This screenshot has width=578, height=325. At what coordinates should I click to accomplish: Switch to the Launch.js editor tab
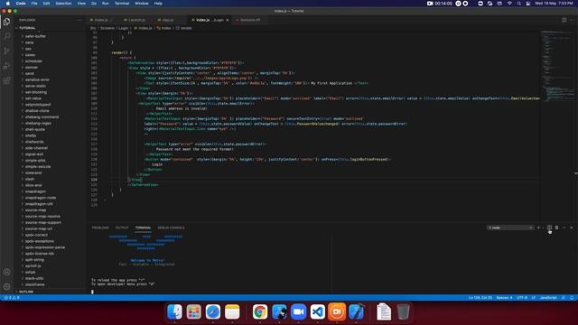136,20
